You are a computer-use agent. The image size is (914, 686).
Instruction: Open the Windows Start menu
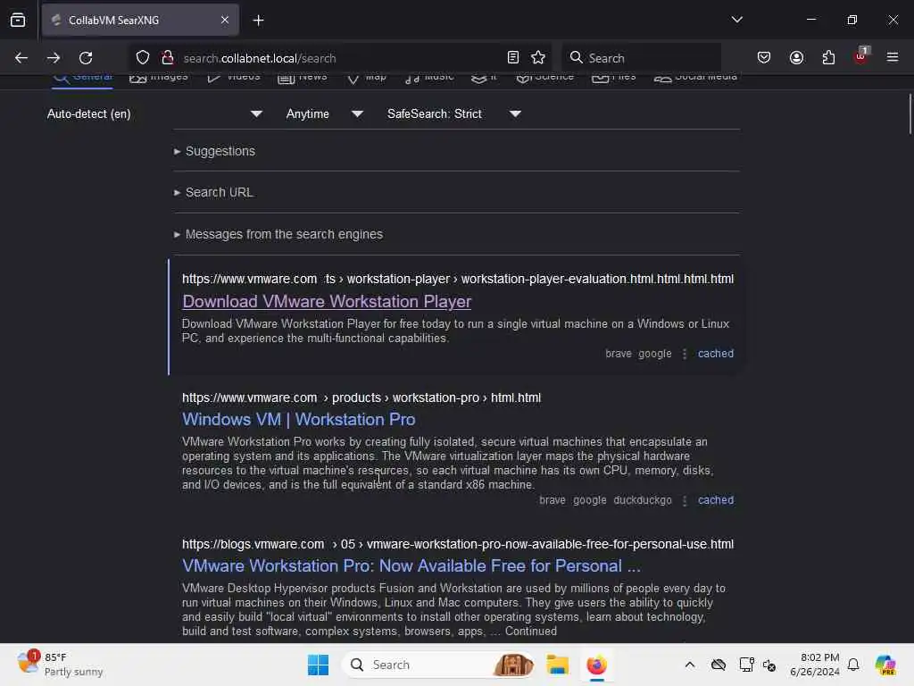coord(319,665)
